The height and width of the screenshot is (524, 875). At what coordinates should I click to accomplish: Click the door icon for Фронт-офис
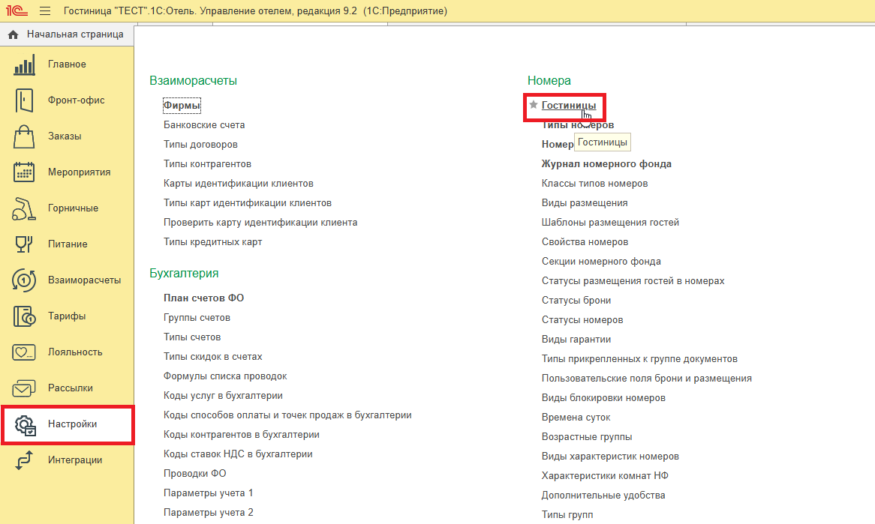[24, 100]
